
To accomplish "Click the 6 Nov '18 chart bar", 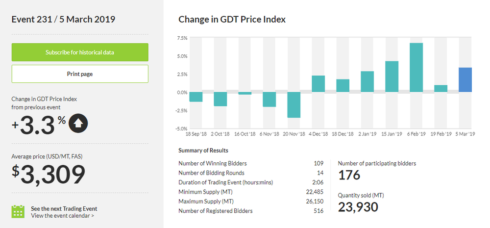I will point(269,99).
